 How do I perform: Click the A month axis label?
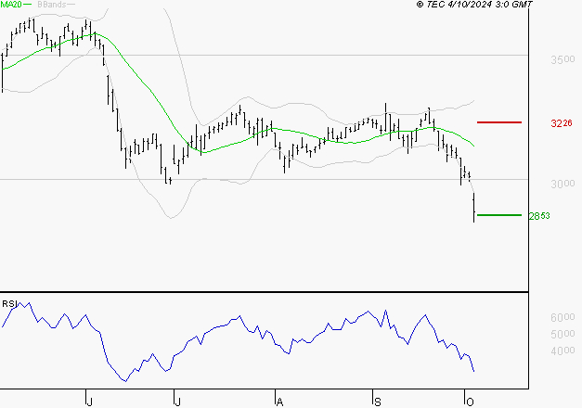(279, 402)
